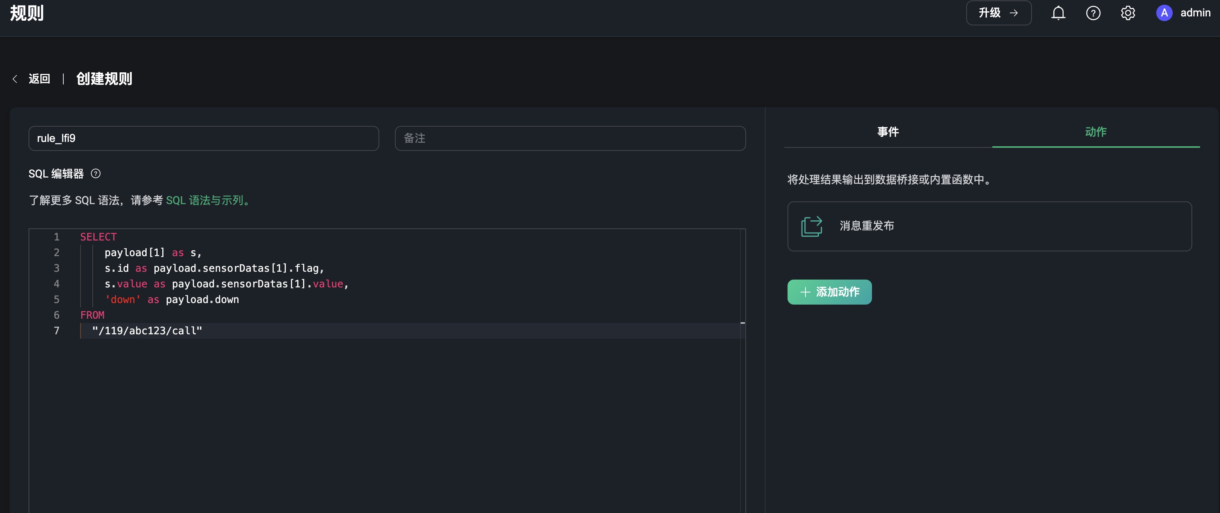Click the SQL editor help icon
1220x513 pixels.
pyautogui.click(x=96, y=174)
